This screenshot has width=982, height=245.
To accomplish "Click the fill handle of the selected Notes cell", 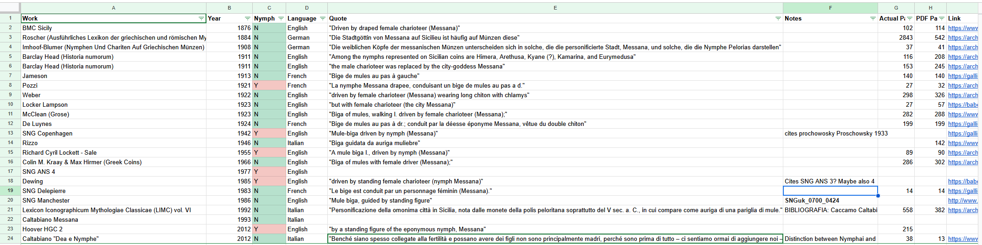I will [x=878, y=196].
